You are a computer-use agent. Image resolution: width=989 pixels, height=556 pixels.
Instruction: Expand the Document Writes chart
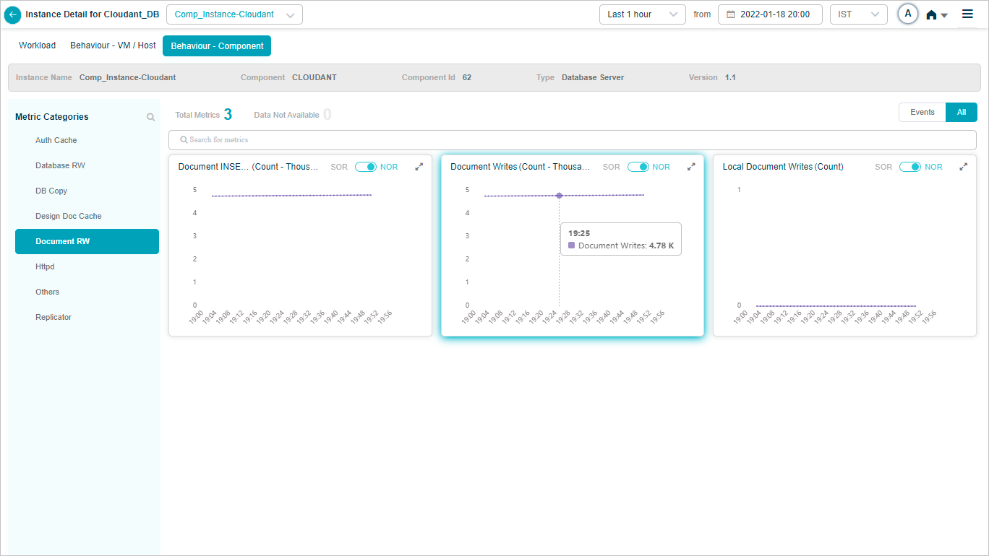point(691,167)
